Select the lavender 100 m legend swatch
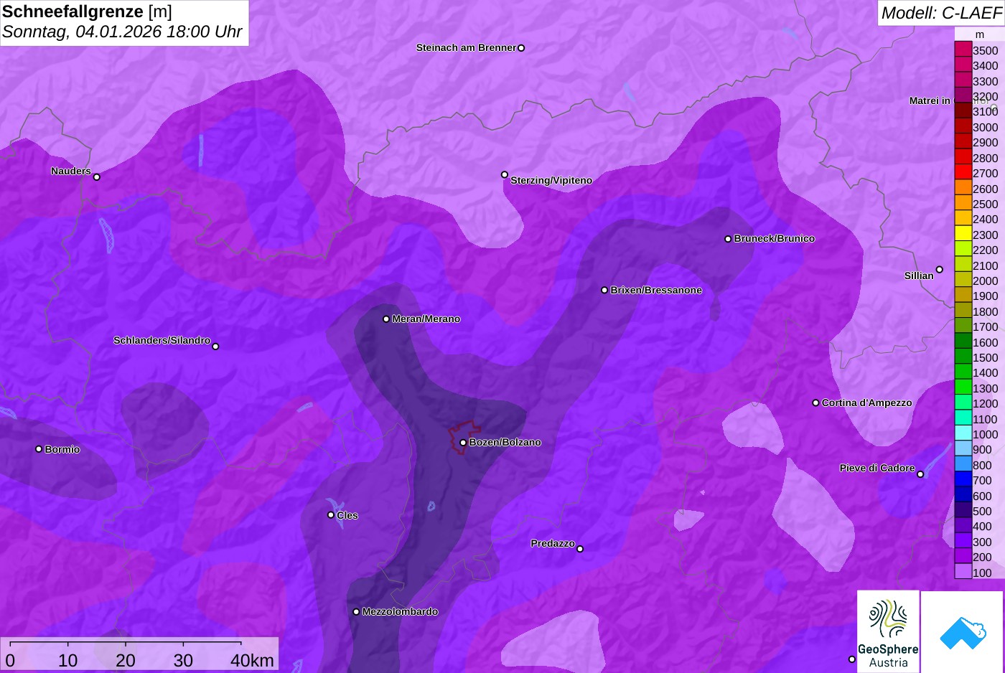 [x=963, y=572]
